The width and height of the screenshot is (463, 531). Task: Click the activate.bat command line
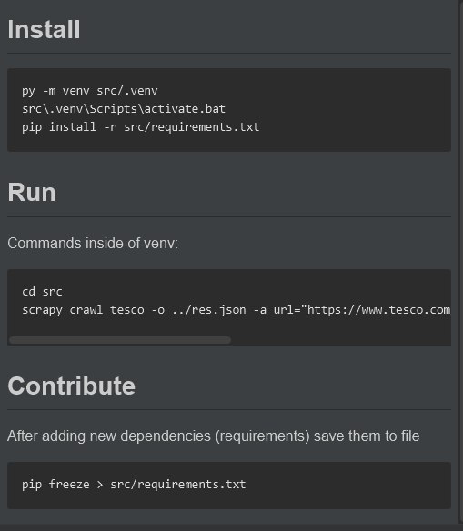(x=124, y=109)
